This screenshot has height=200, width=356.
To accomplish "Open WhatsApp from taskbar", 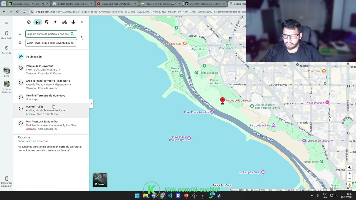I will pos(211,196).
